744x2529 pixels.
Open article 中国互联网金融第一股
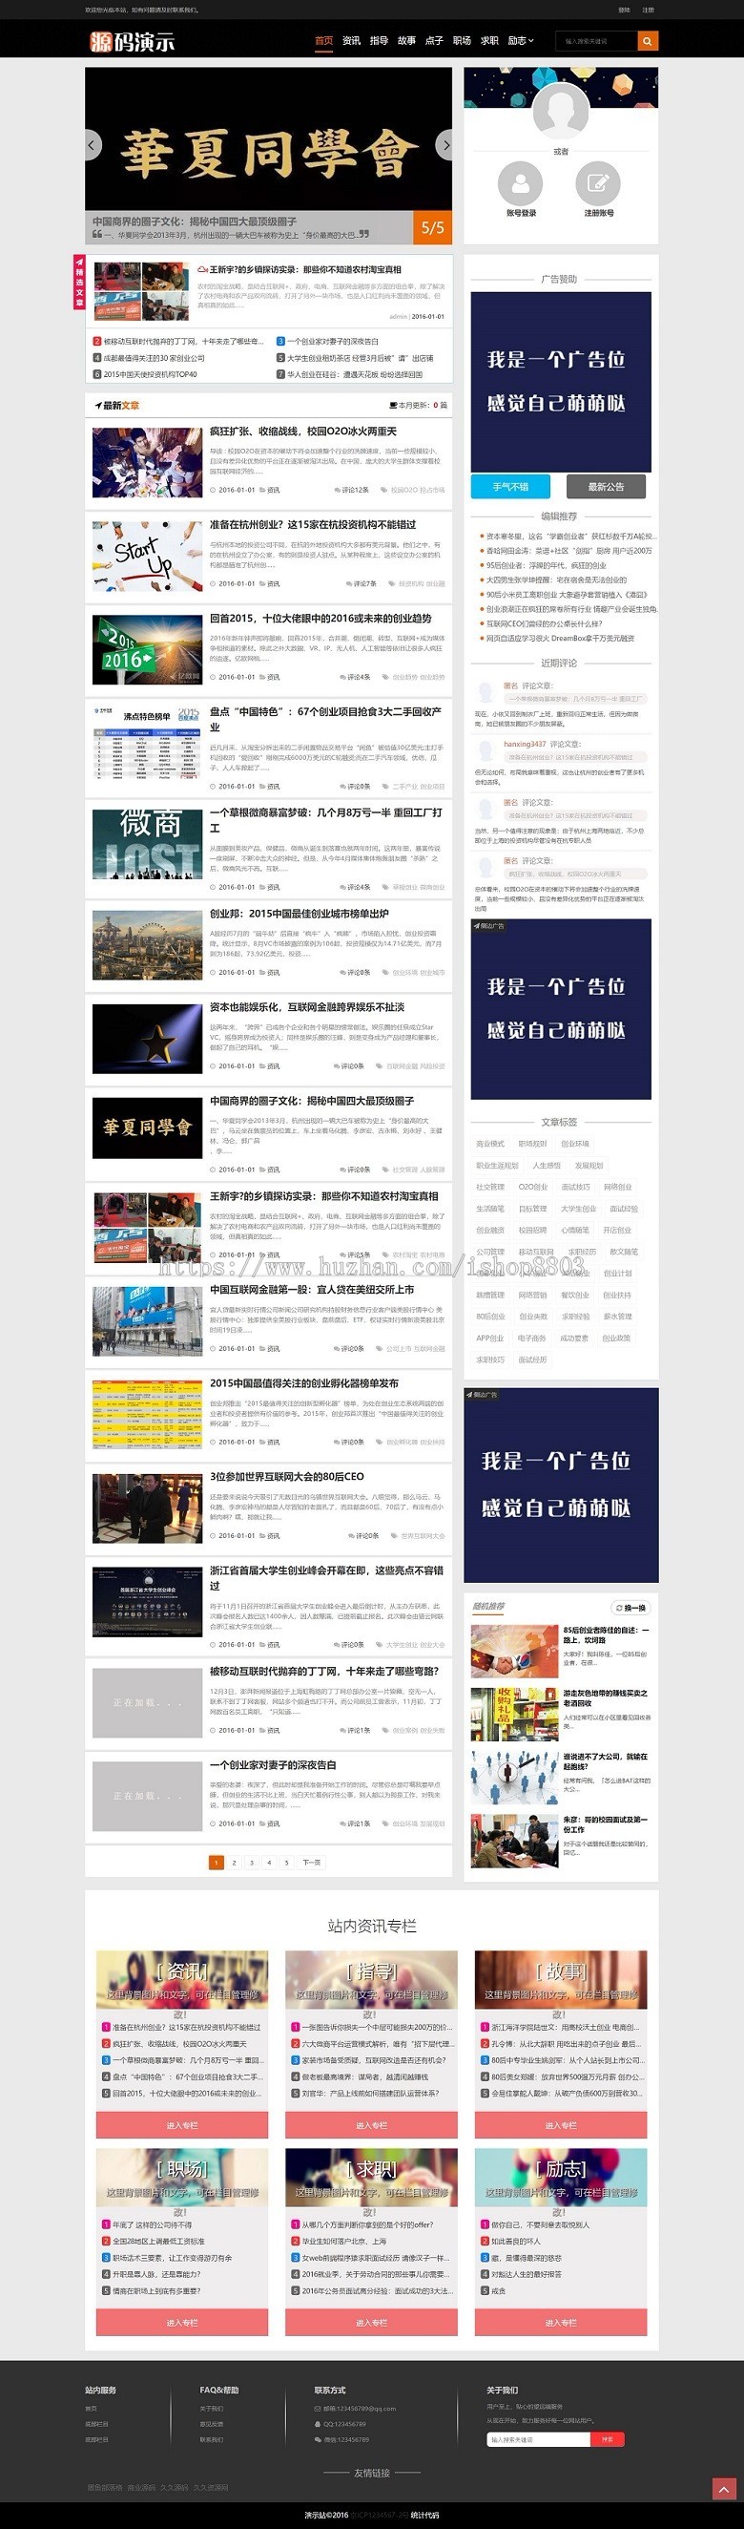(312, 1289)
